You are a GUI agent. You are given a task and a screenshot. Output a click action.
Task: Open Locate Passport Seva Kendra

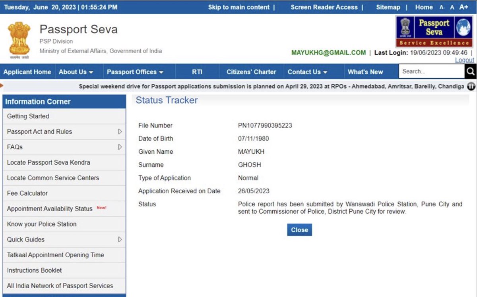64,162
